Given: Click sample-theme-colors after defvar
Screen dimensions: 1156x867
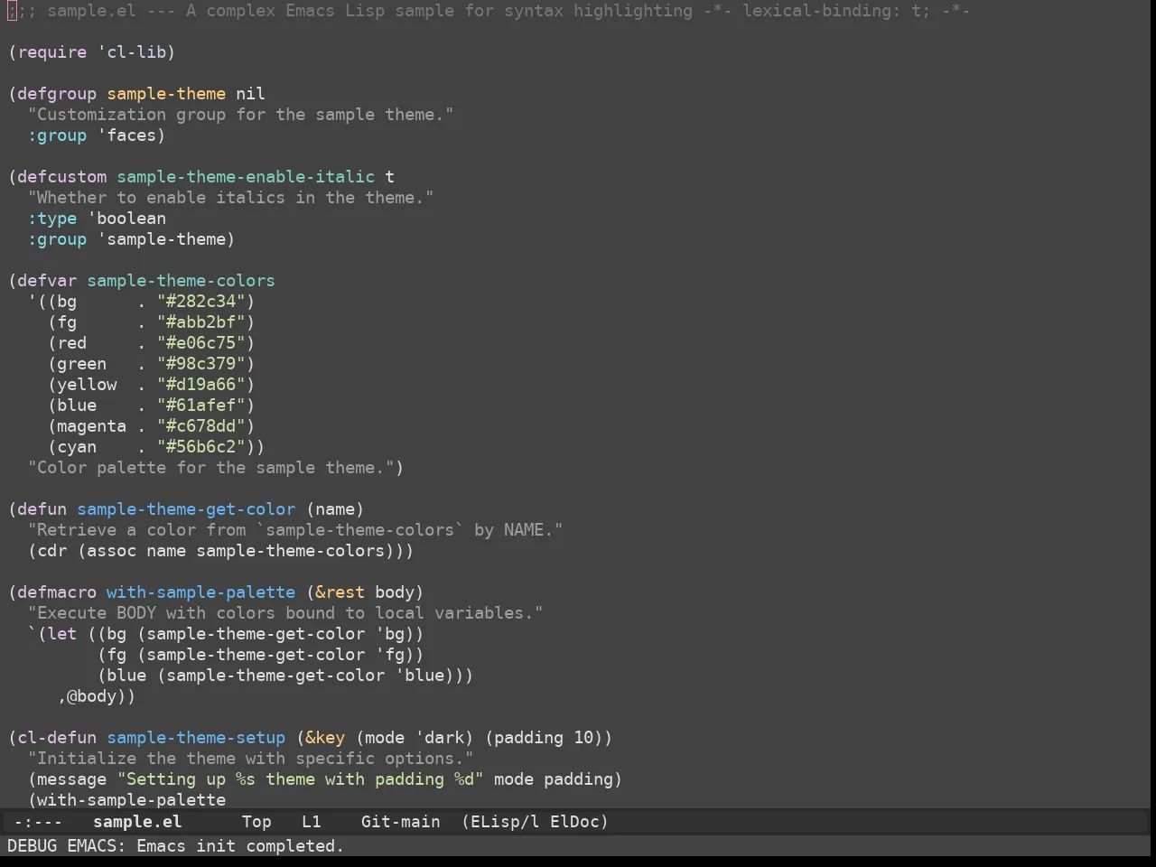Looking at the screenshot, I should coord(182,281).
